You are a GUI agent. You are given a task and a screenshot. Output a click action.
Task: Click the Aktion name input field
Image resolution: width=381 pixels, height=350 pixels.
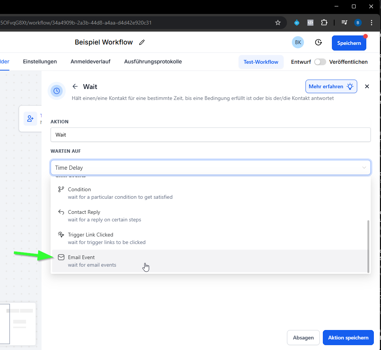(210, 135)
